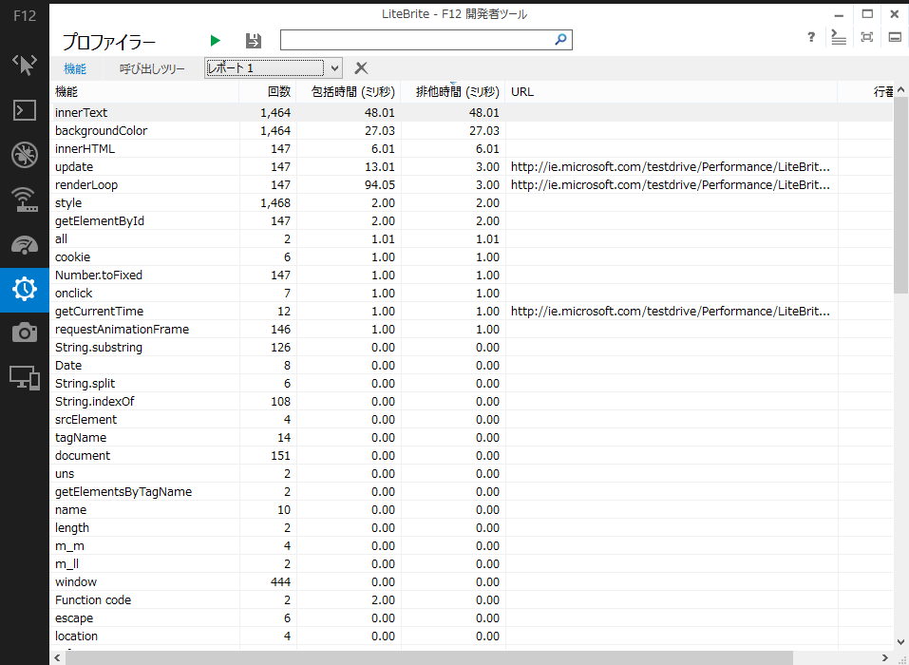Click the magnifier search icon

coord(560,40)
